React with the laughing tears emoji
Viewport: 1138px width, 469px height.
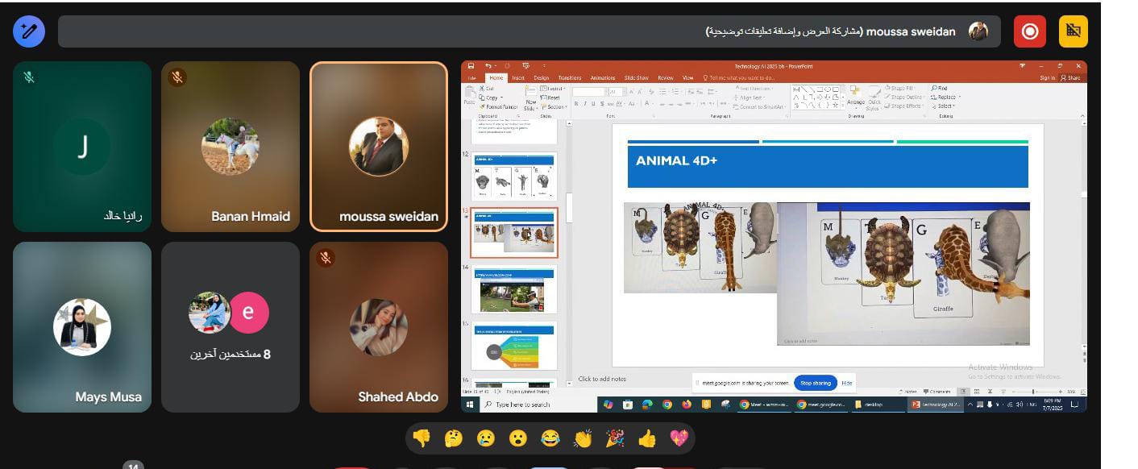(550, 438)
